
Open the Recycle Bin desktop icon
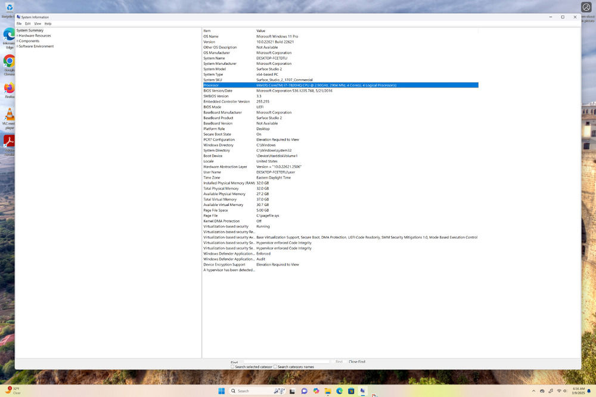[8, 10]
